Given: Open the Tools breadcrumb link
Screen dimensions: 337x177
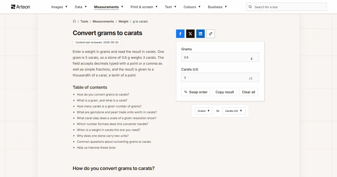Looking at the screenshot, I should (84, 21).
